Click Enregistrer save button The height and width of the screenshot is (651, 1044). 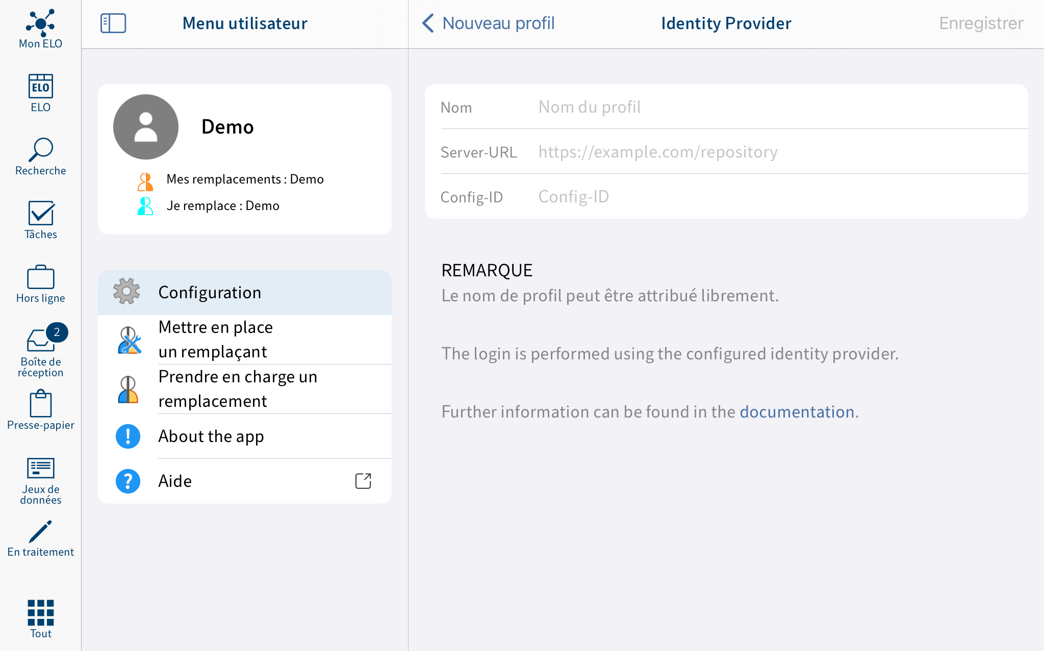pyautogui.click(x=980, y=23)
